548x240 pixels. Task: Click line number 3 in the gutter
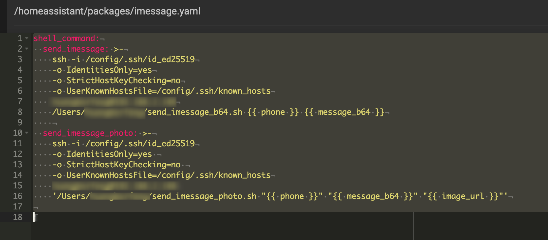20,60
